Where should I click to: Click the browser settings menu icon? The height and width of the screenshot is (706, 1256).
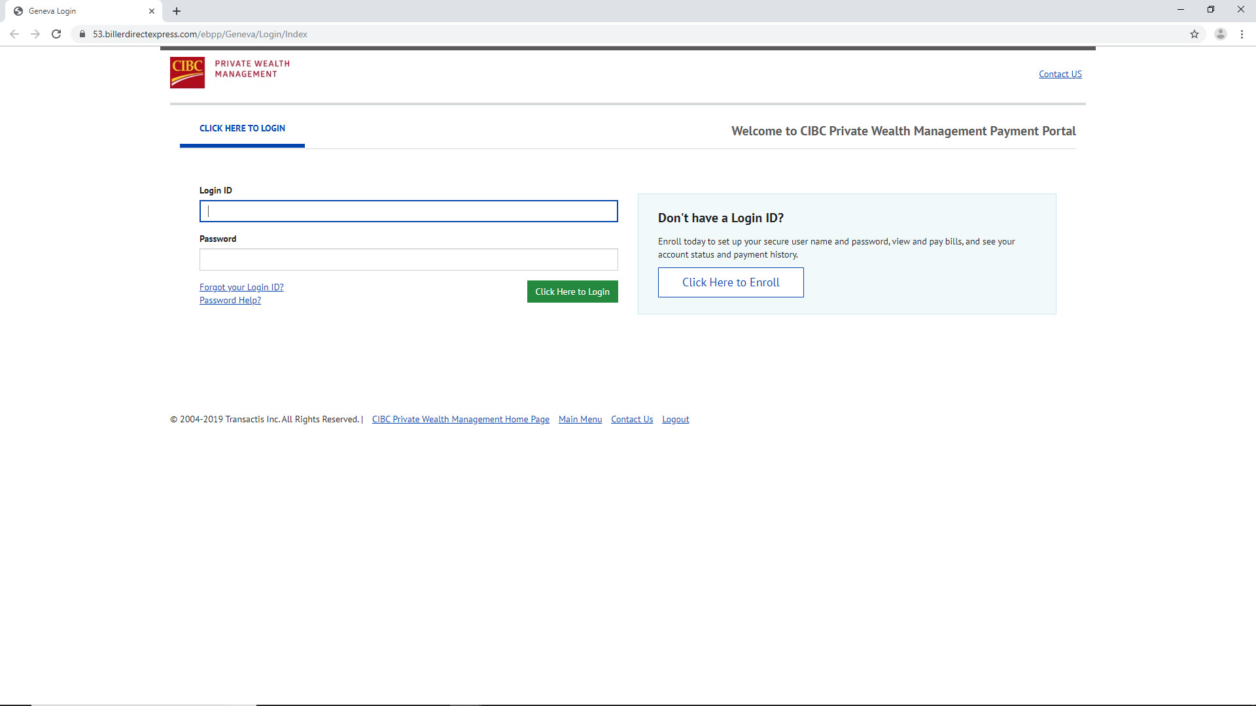coord(1242,33)
